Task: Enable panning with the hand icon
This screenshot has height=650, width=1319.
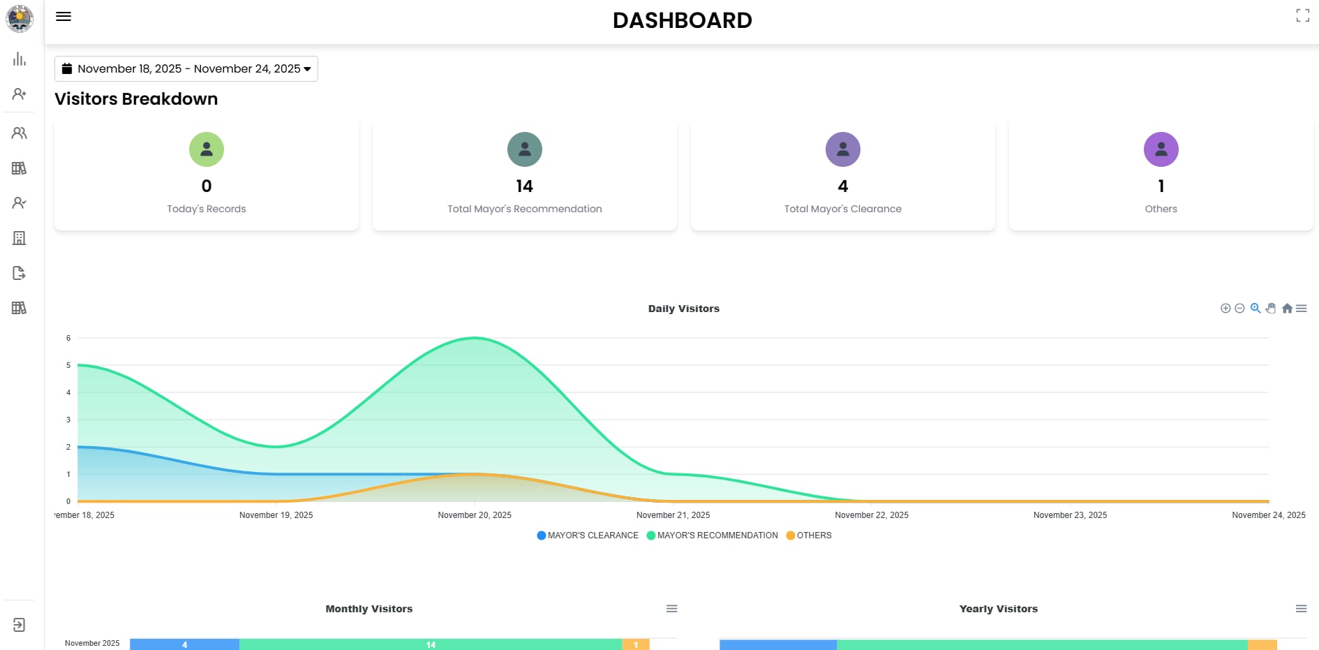Action: coord(1271,308)
